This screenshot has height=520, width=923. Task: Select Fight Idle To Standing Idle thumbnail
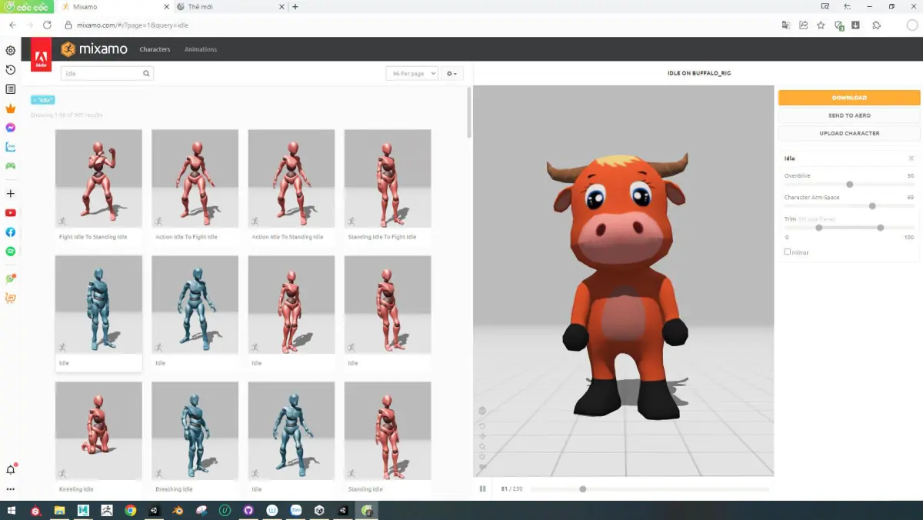tap(98, 178)
